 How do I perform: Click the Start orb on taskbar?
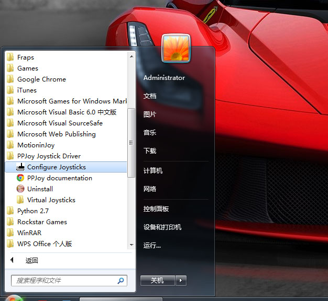15,299
